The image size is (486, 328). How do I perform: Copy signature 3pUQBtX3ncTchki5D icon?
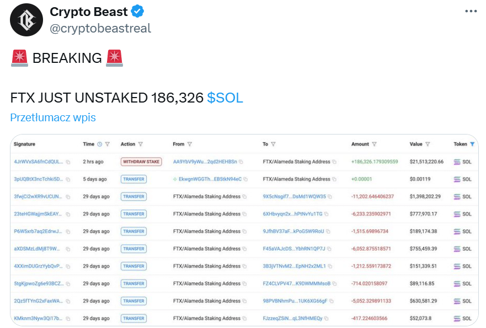click(68, 179)
